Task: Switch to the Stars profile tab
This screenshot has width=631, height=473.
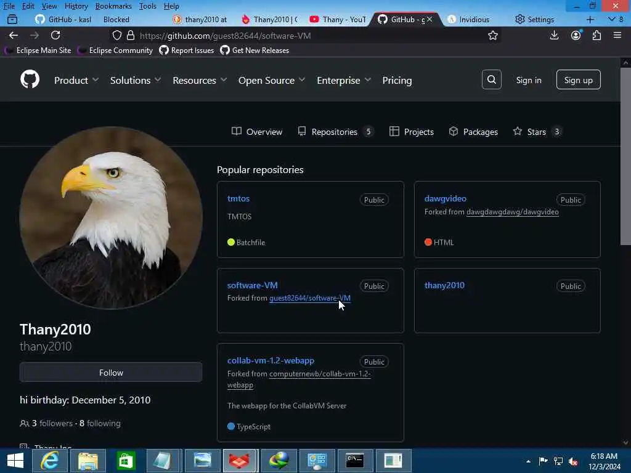Action: pyautogui.click(x=537, y=132)
